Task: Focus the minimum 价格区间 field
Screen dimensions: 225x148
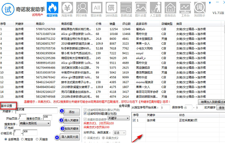Action: click(x=17, y=133)
